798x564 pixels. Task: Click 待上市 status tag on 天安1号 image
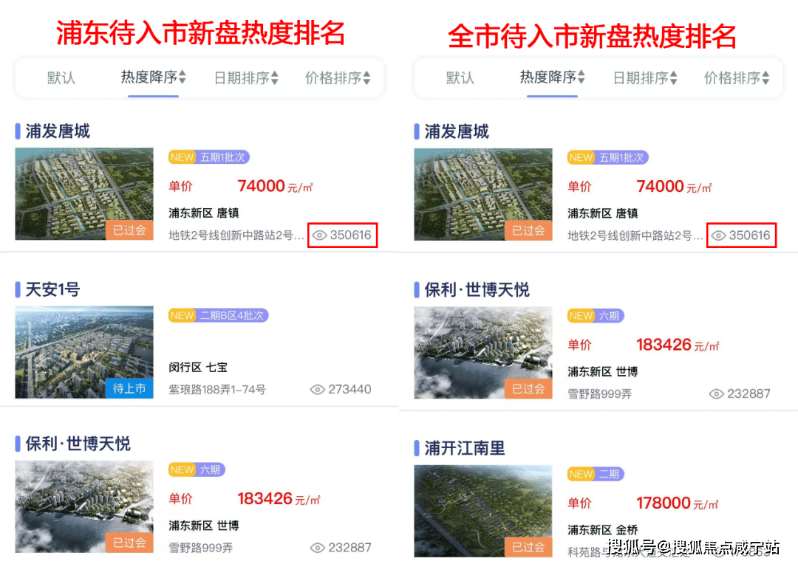click(x=129, y=388)
